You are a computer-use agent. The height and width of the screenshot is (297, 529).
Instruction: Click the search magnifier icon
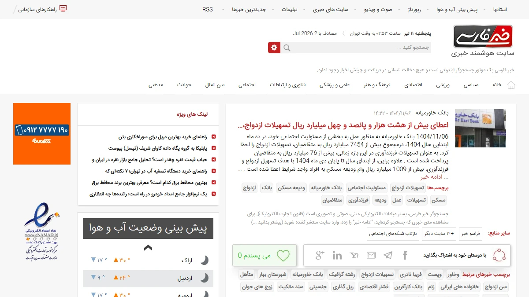287,48
